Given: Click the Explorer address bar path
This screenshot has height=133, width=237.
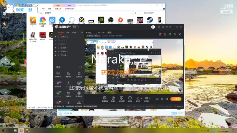Looking at the screenshot, I should click(x=86, y=13).
